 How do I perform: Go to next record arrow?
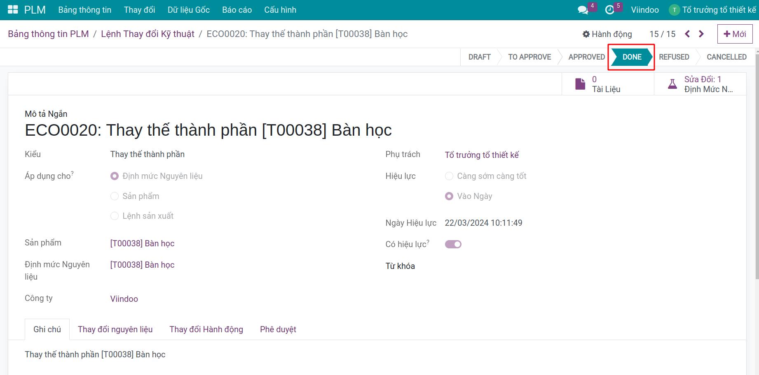pos(701,34)
